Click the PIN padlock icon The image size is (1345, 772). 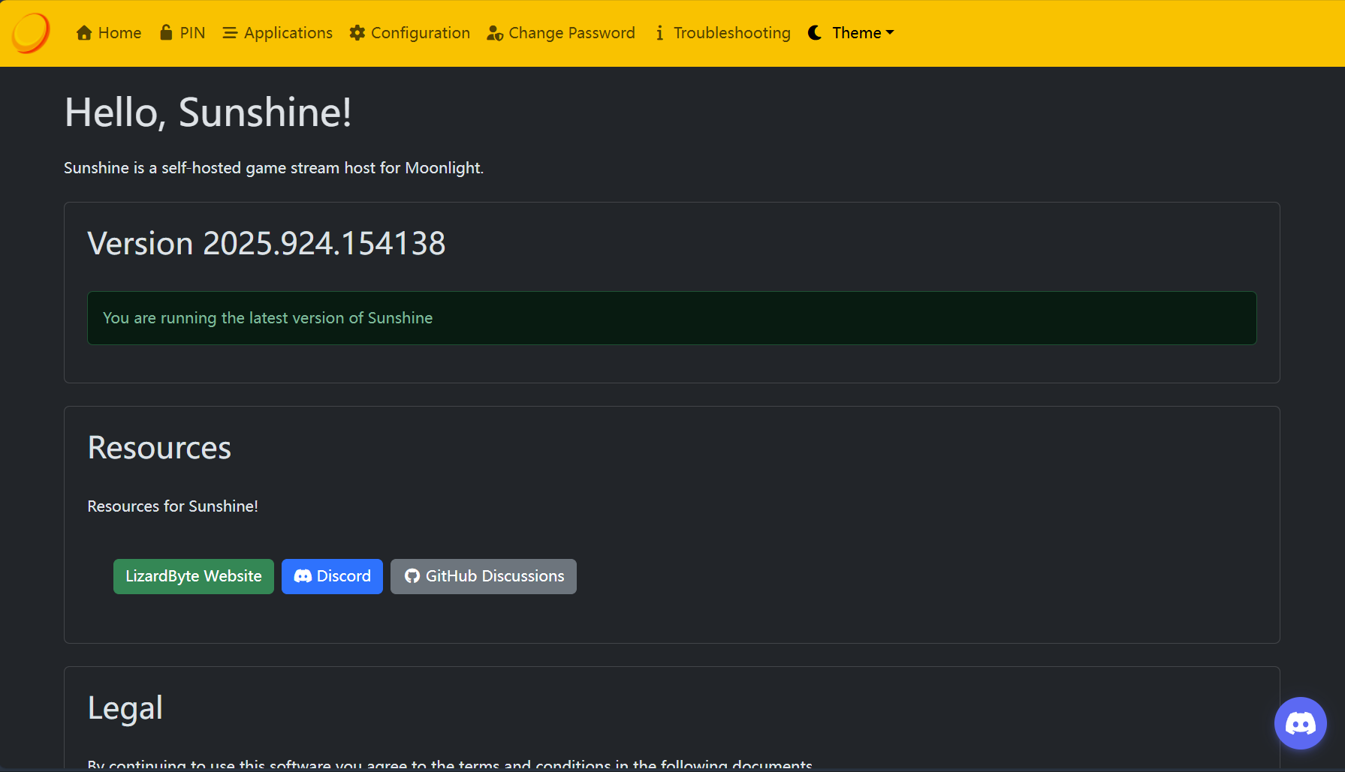click(166, 32)
